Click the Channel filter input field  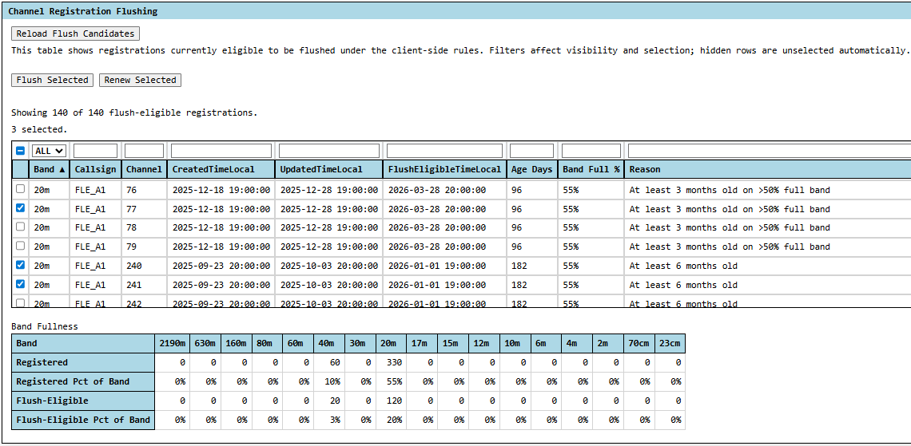coord(144,151)
